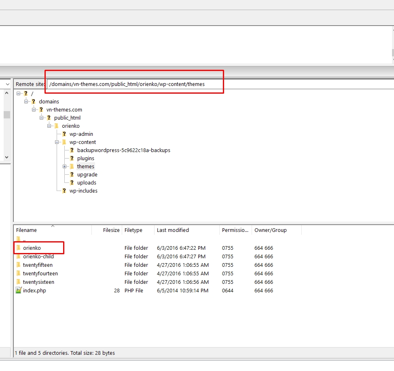Image resolution: width=394 pixels, height=371 pixels.
Task: Click the tree panel scrollbar down arrow
Action: click(x=6, y=157)
